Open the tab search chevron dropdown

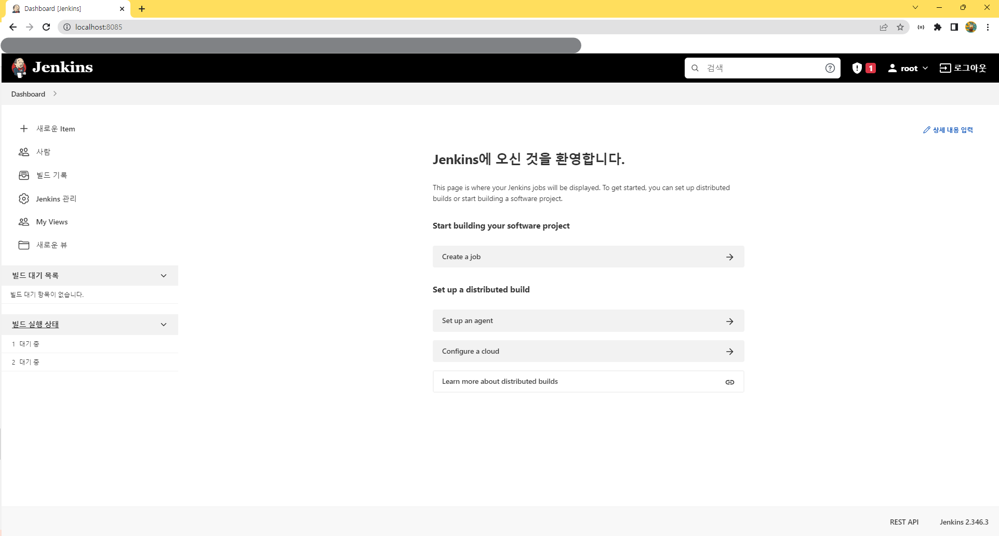(x=915, y=7)
